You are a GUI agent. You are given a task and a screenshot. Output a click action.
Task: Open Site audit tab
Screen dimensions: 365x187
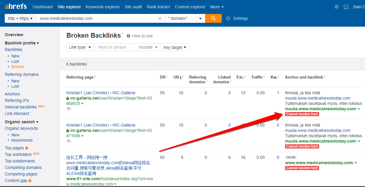click(133, 7)
